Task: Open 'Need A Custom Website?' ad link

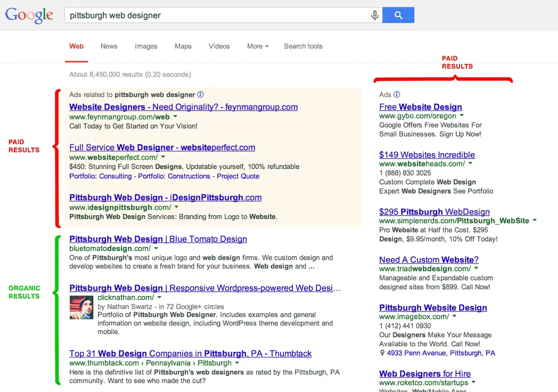Action: [x=429, y=259]
